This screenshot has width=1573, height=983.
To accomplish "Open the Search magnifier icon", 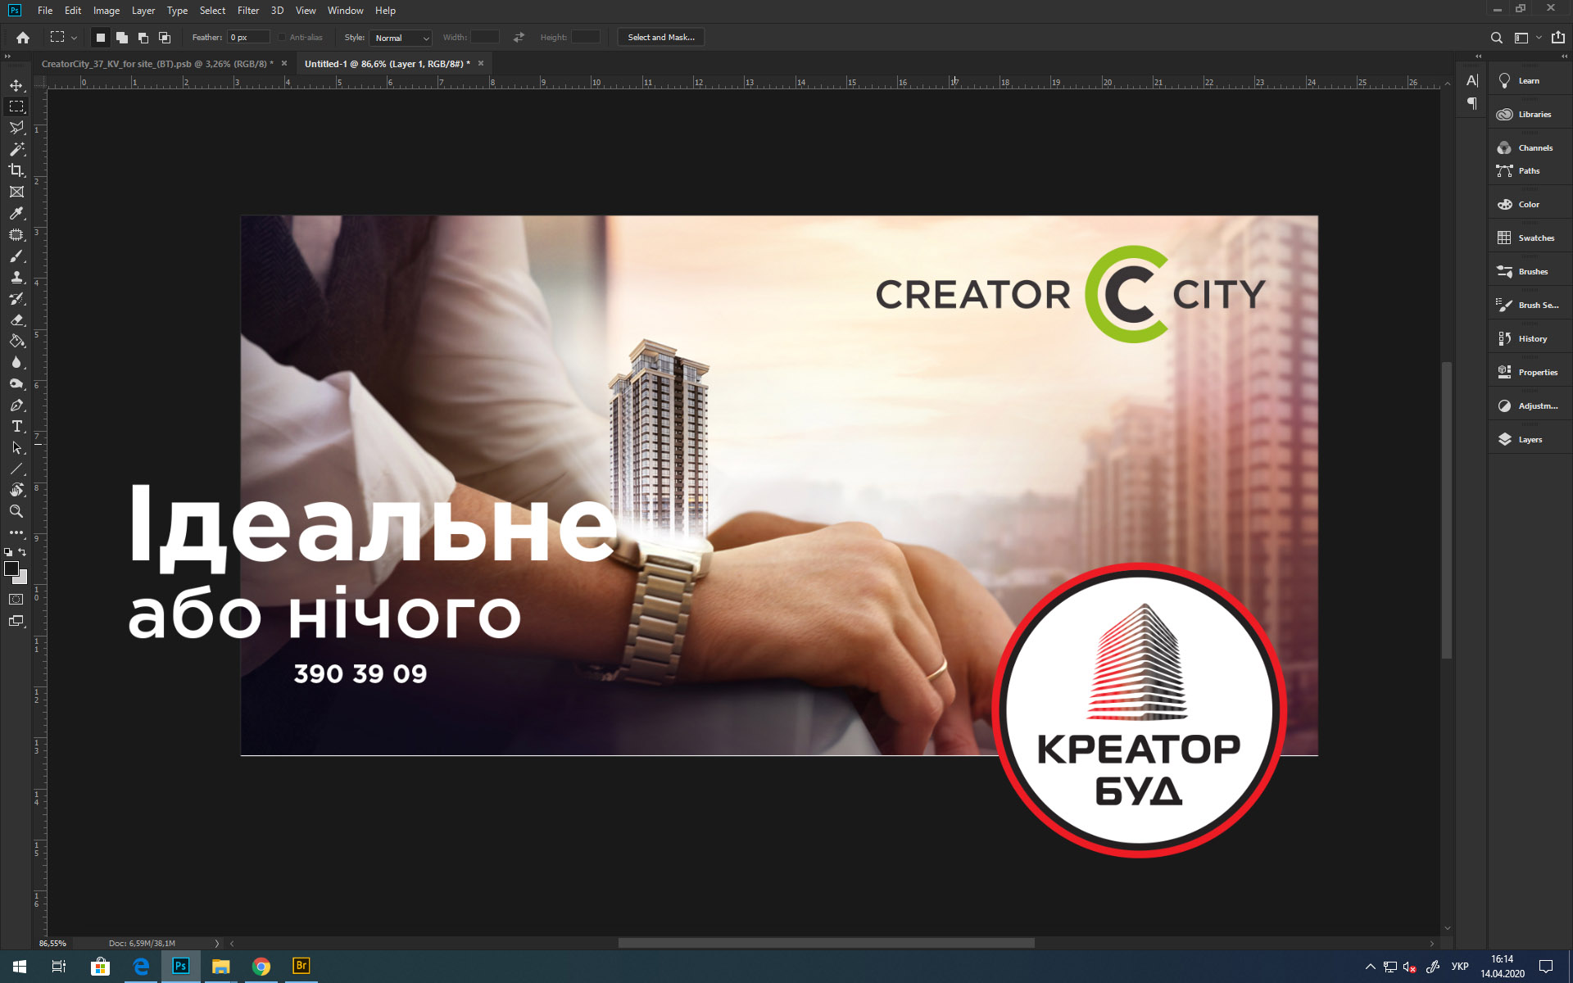I will point(1496,38).
